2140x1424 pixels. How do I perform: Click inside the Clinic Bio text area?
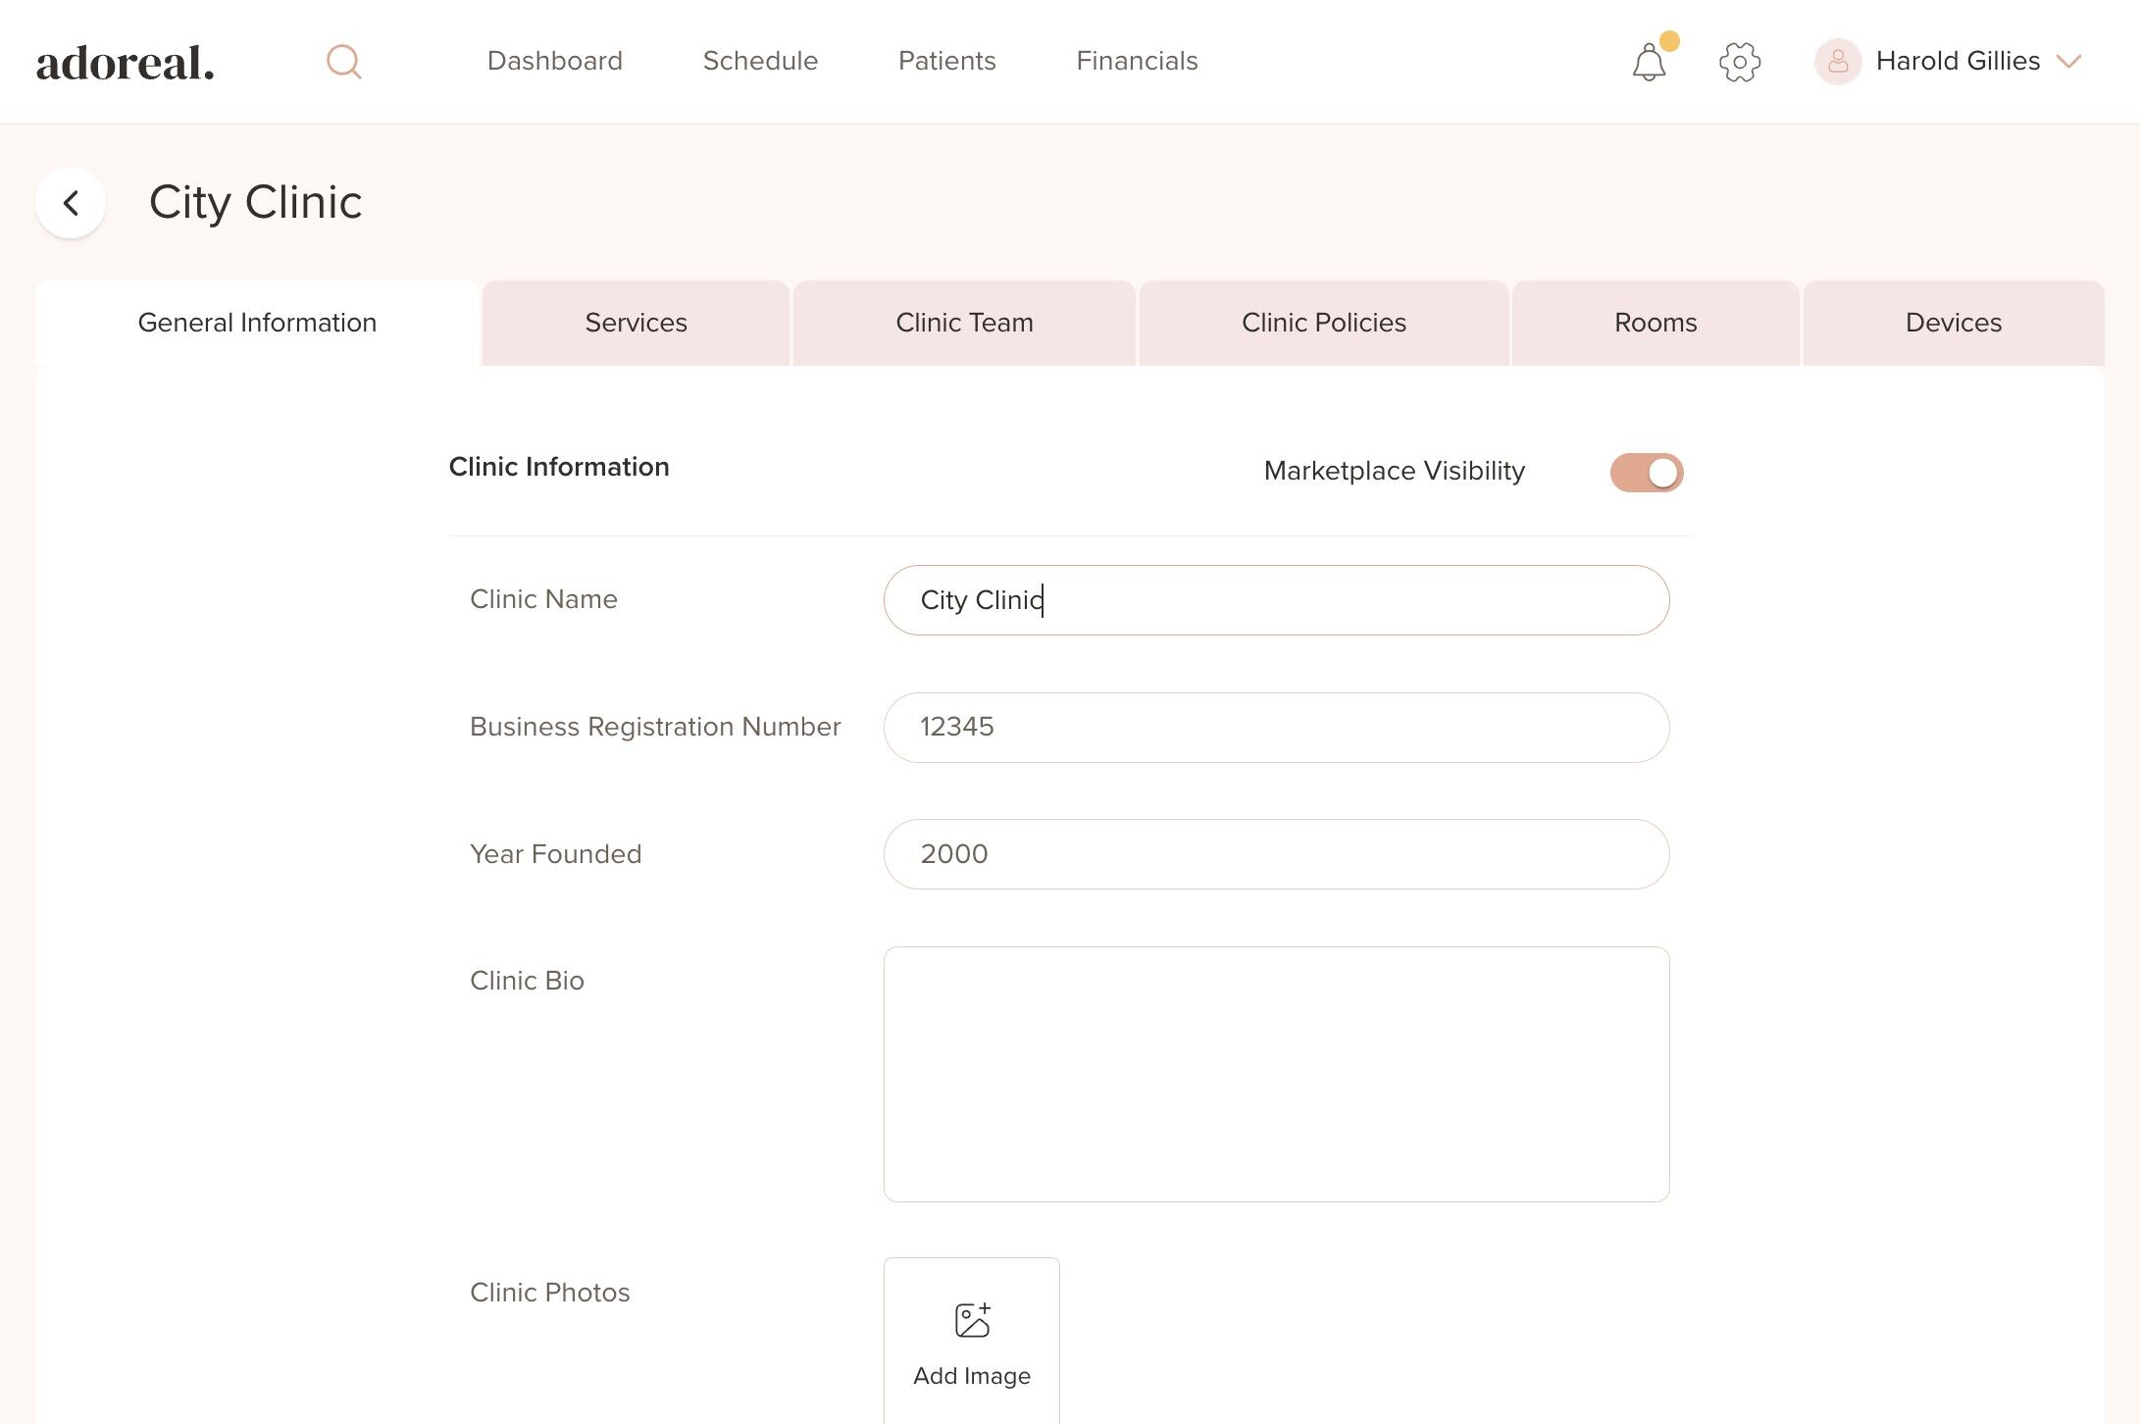1276,1074
